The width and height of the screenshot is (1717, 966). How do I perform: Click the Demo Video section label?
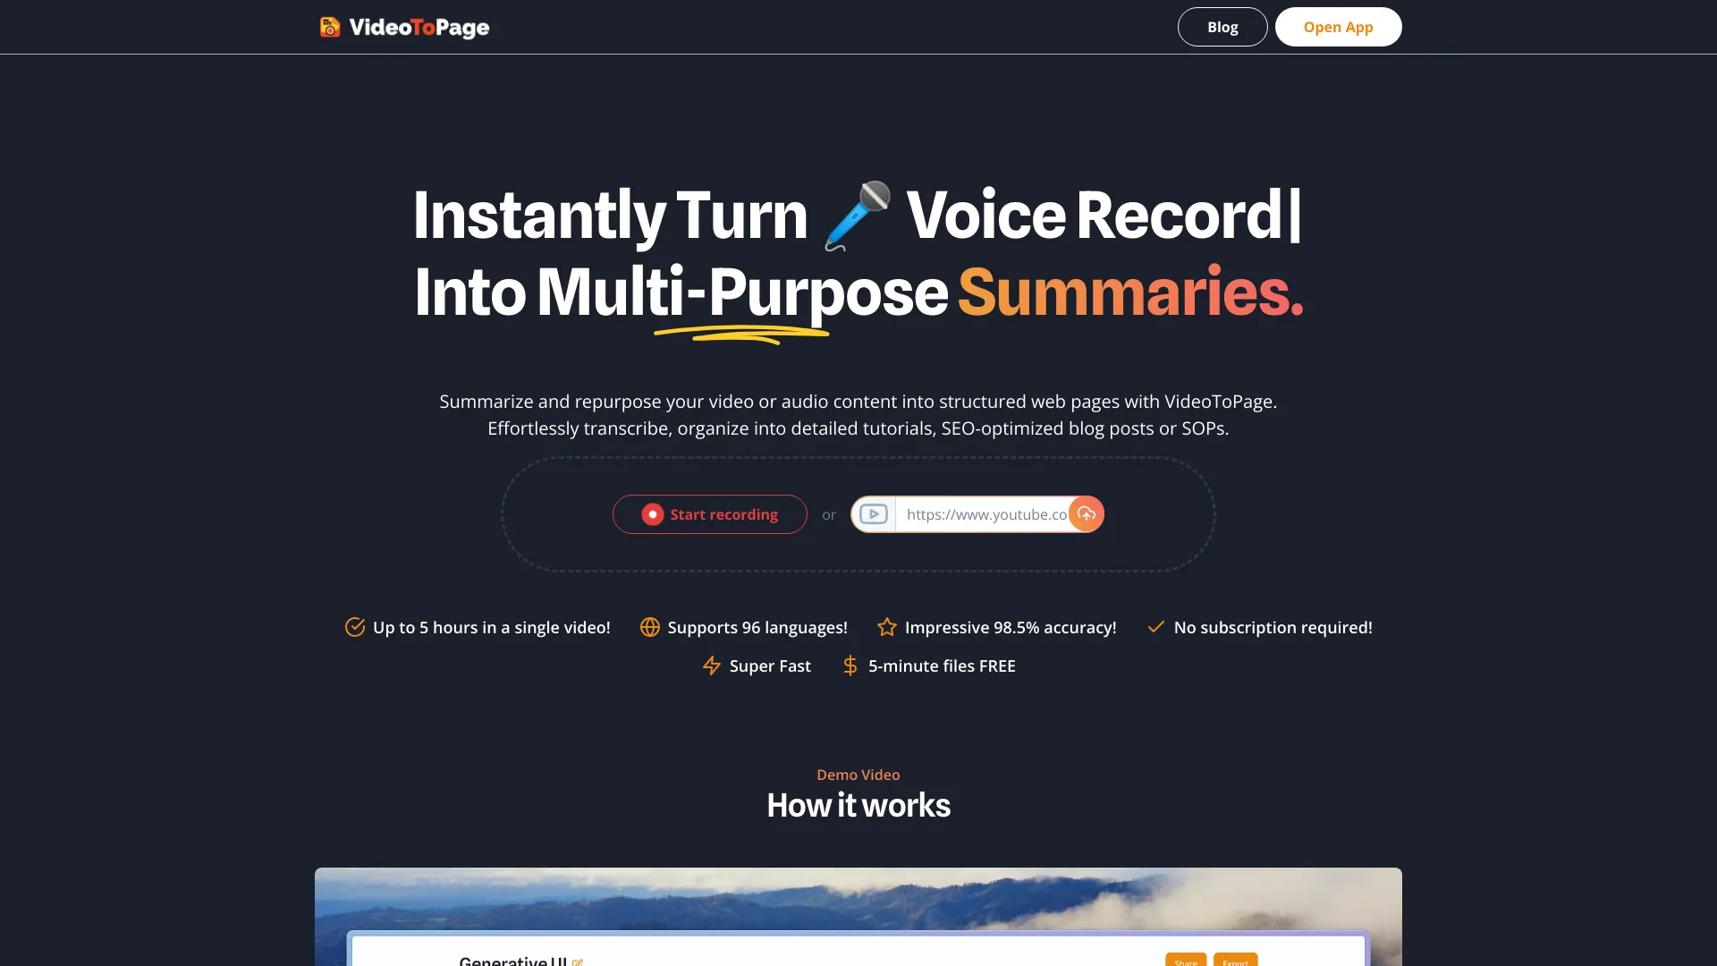point(858,775)
